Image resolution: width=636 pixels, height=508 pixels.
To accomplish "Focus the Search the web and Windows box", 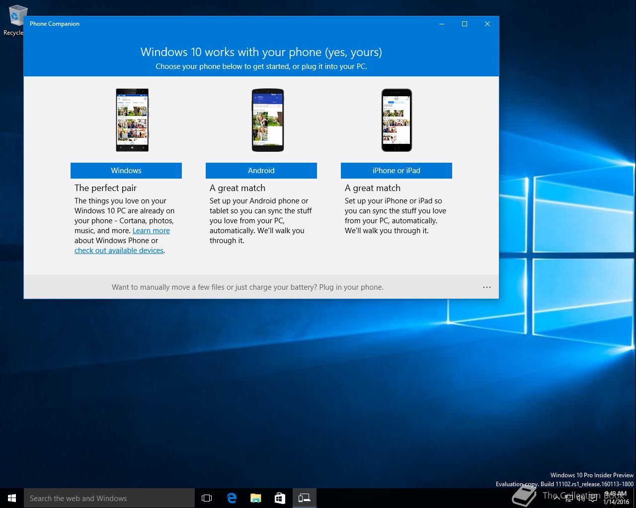I will coord(109,498).
